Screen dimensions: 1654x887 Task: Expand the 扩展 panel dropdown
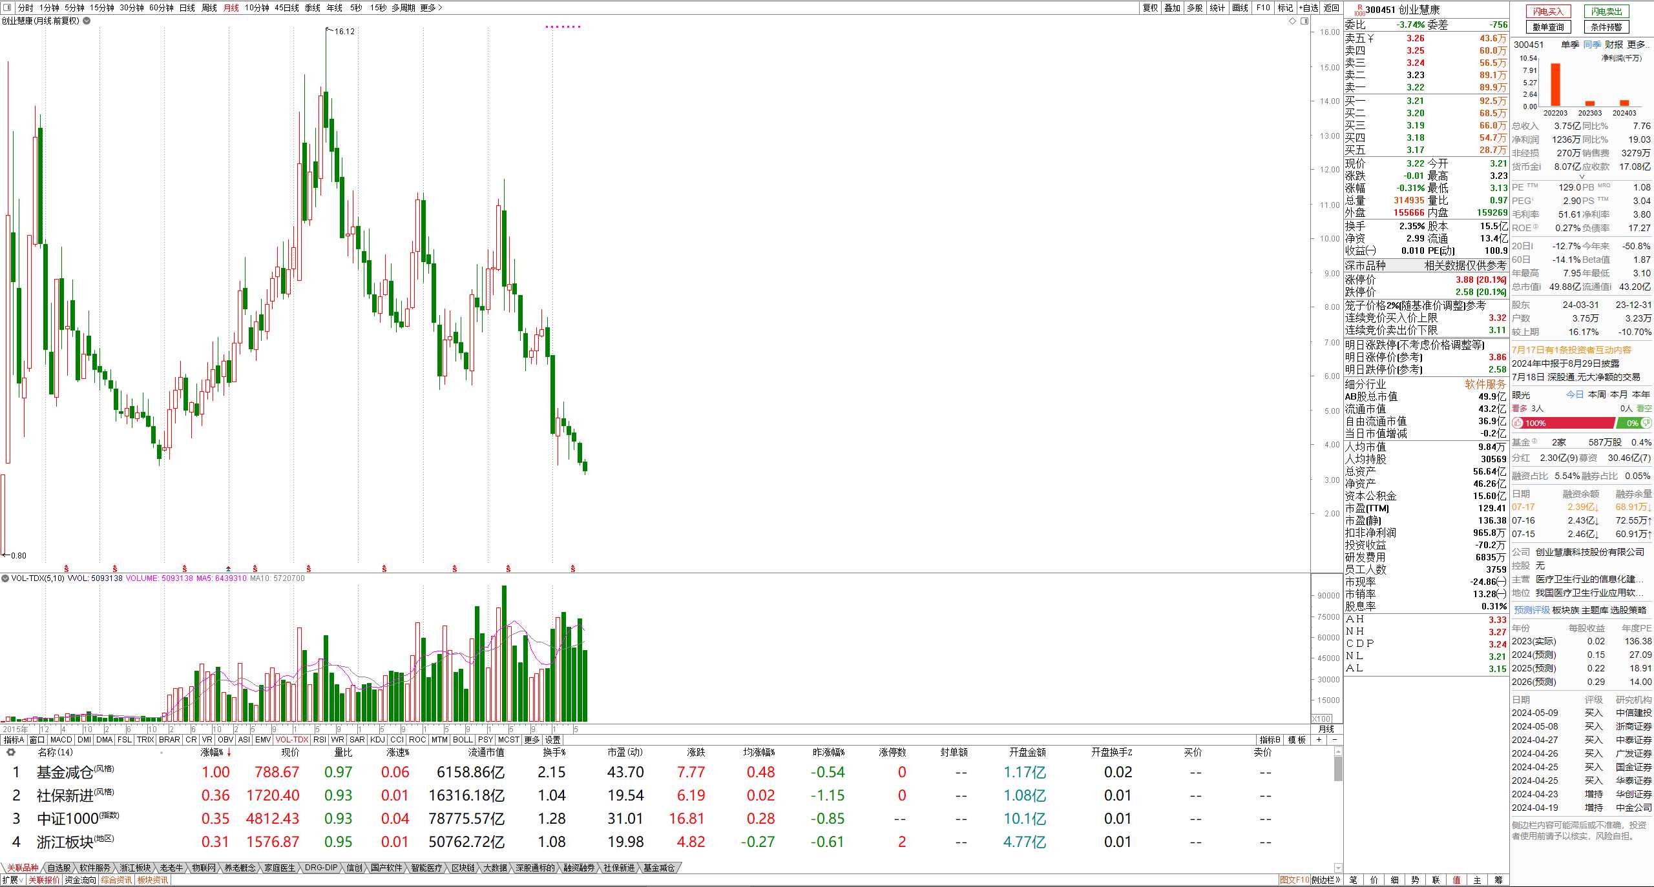[13, 880]
